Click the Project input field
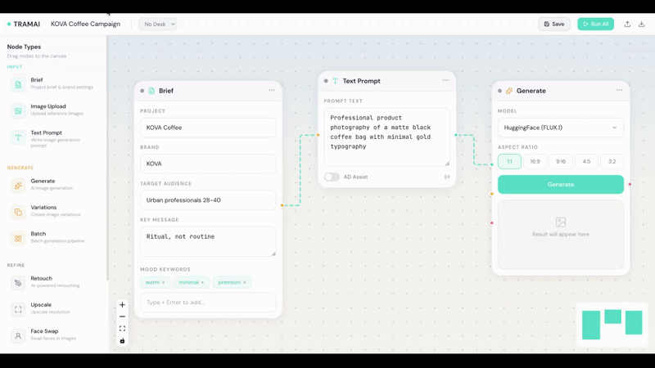Screen dimensions: 655x368 point(208,128)
